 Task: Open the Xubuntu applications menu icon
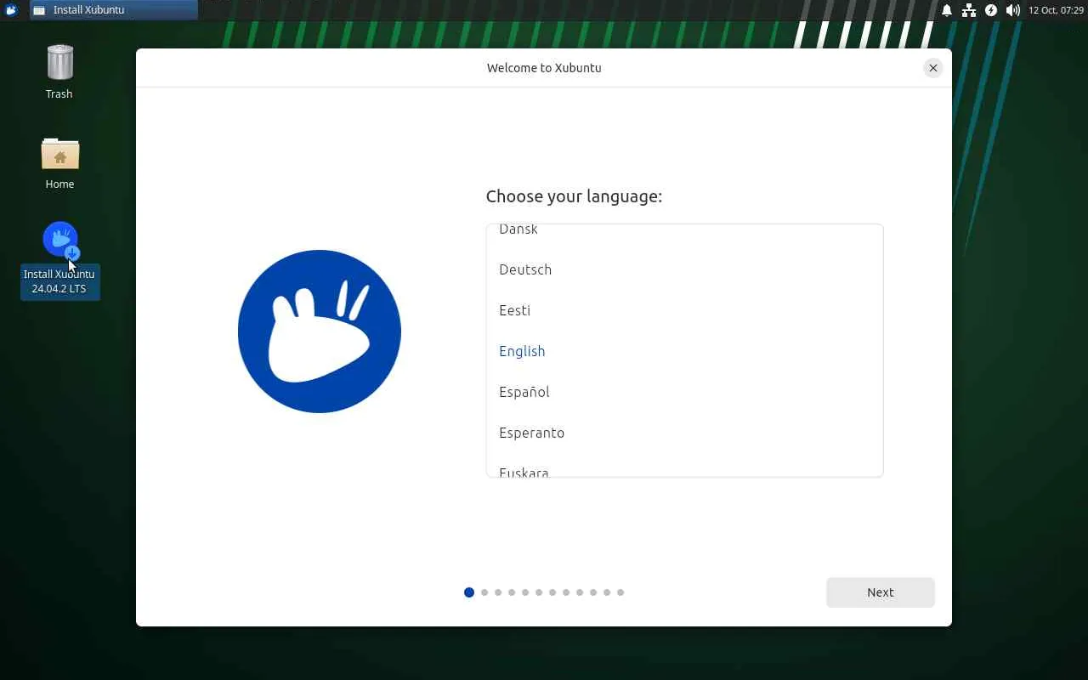click(11, 10)
